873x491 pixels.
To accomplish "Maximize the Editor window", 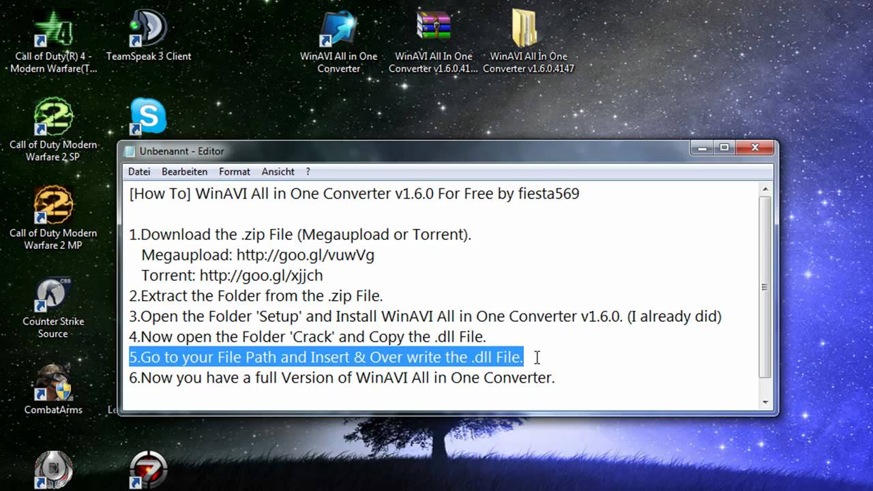I will [724, 147].
